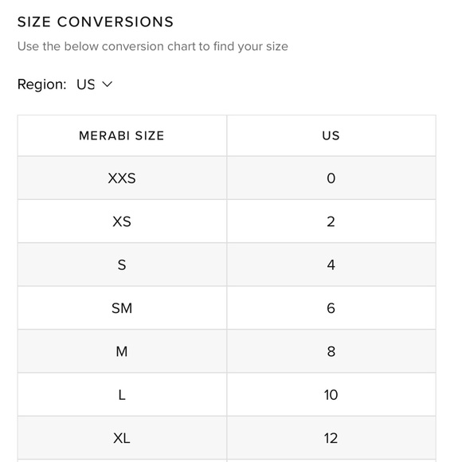The height and width of the screenshot is (462, 462).
Task: Select the XXS size cell
Action: [122, 178]
